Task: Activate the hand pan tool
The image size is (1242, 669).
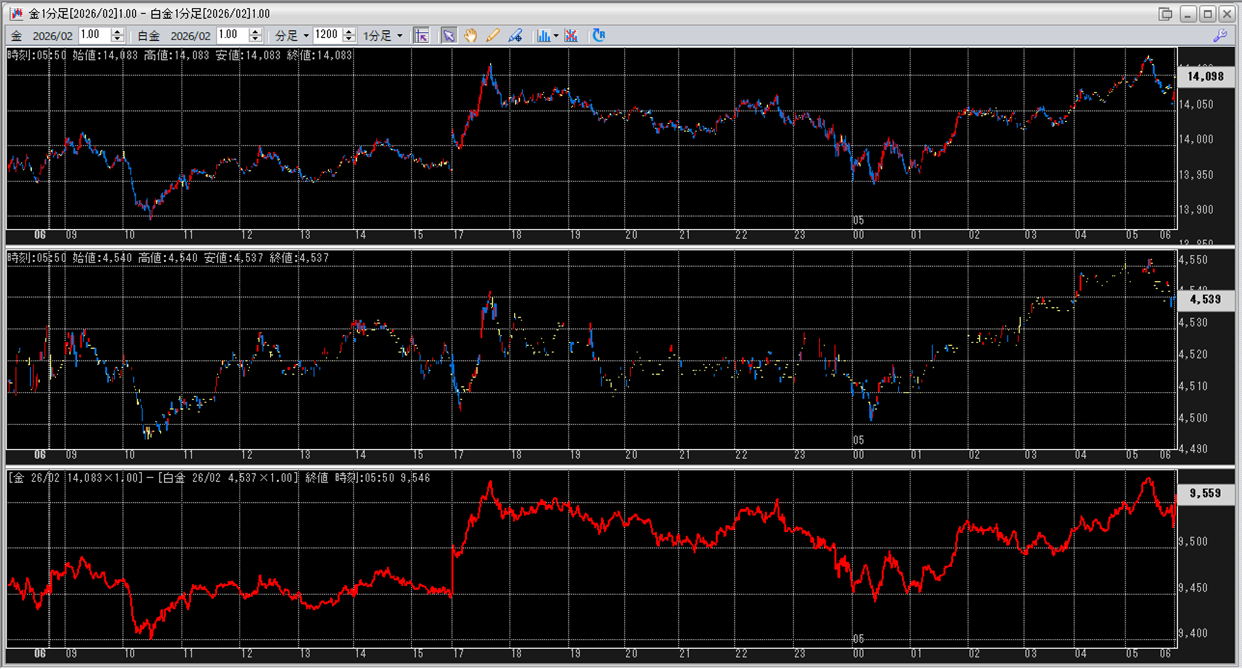Action: [x=471, y=36]
